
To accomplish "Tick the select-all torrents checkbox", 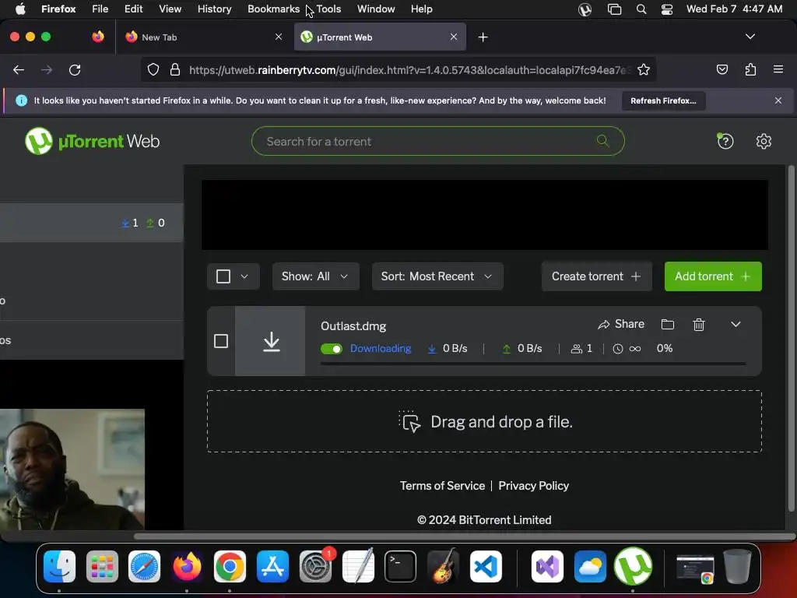I will tap(223, 276).
